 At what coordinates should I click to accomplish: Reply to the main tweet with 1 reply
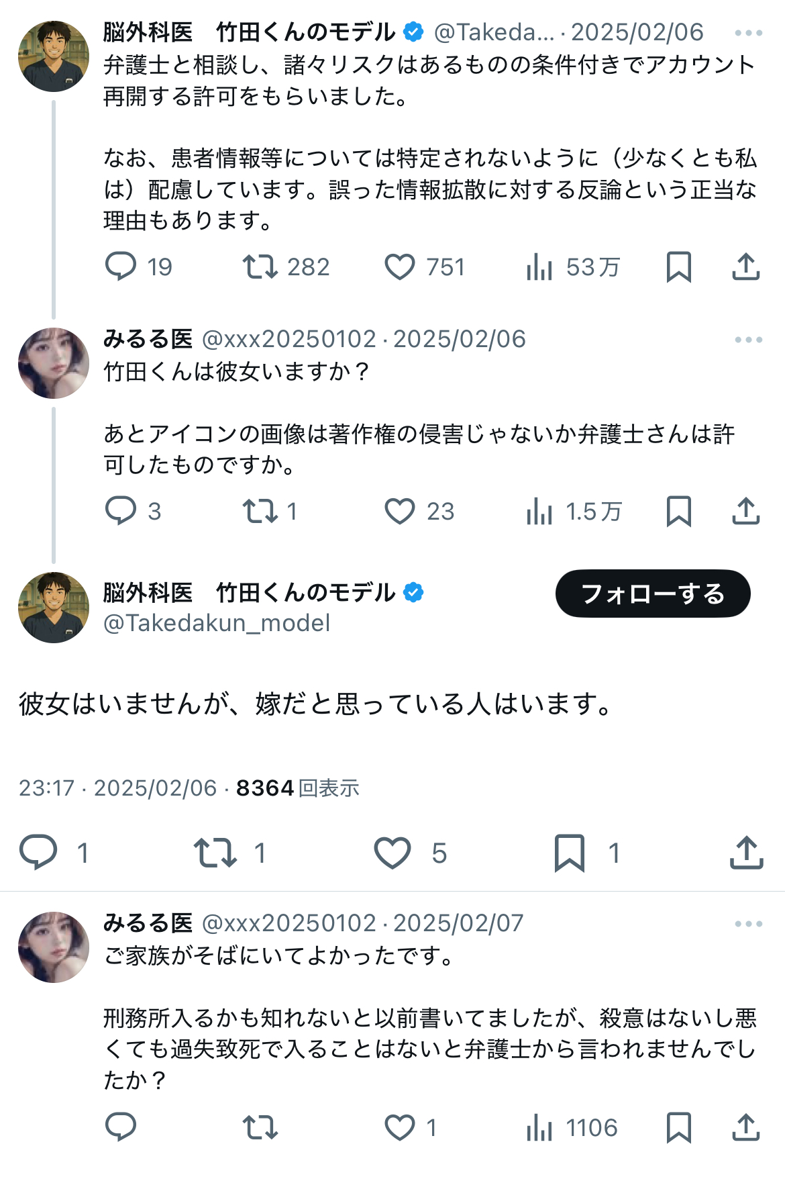point(39,853)
